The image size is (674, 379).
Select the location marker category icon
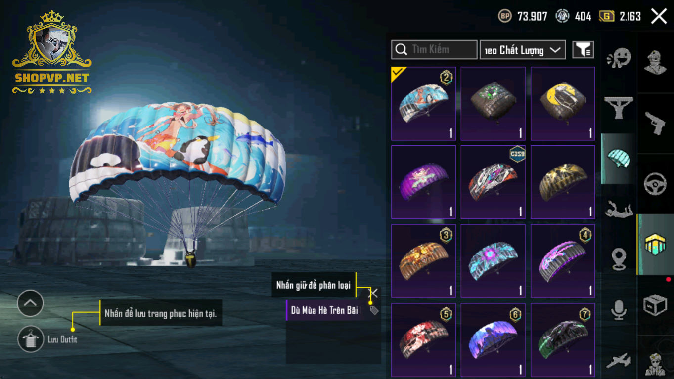click(619, 259)
